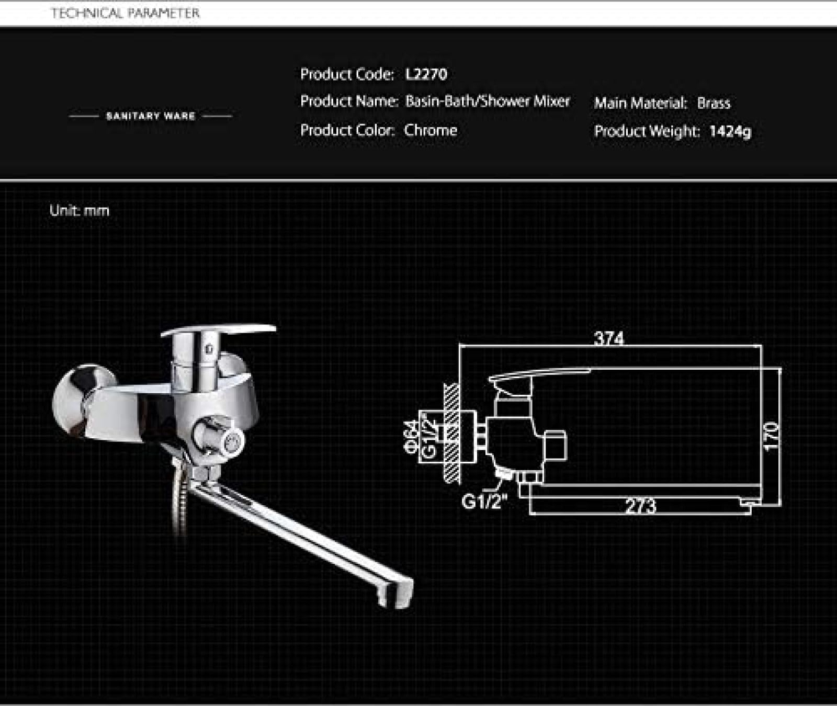Click the 'Product Name:' label
837x706 pixels.
point(349,101)
